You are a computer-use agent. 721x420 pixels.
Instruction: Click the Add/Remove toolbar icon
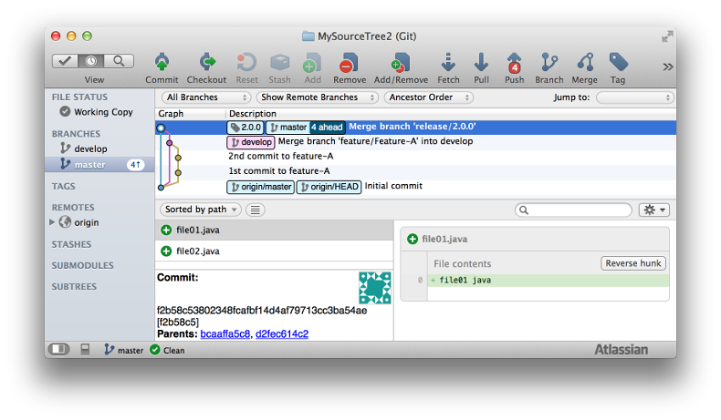click(401, 62)
